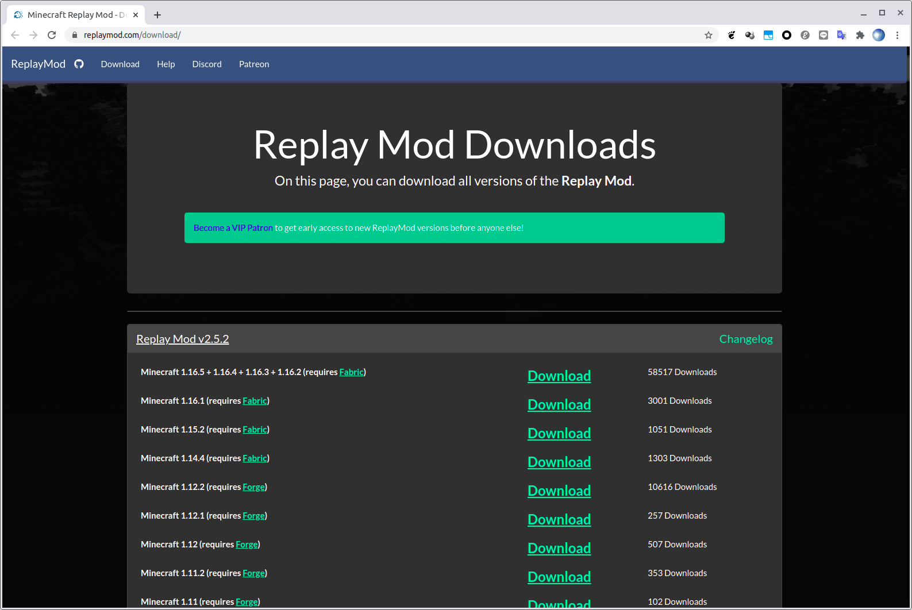Click the gray chat-face extension icon
The image size is (912, 610).
click(x=824, y=35)
